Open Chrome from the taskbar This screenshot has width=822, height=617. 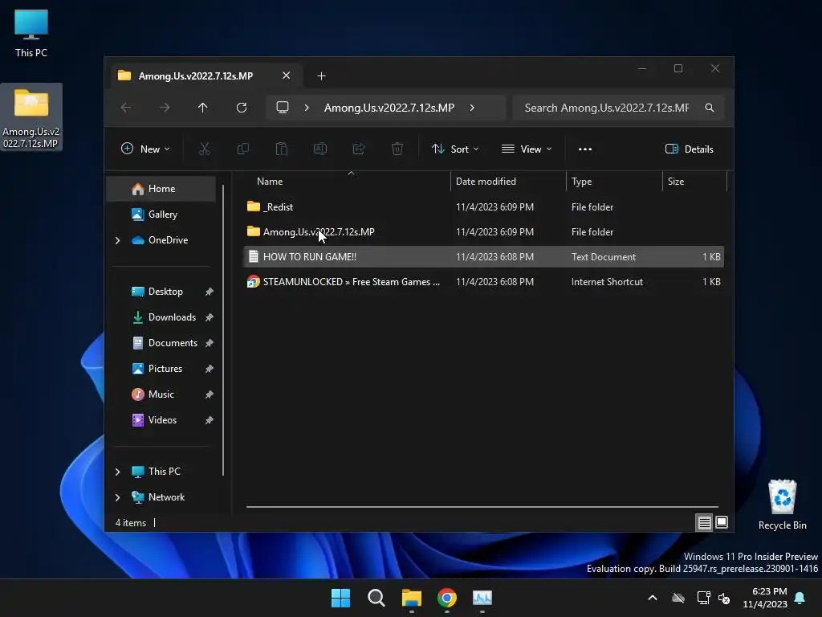pyautogui.click(x=447, y=598)
